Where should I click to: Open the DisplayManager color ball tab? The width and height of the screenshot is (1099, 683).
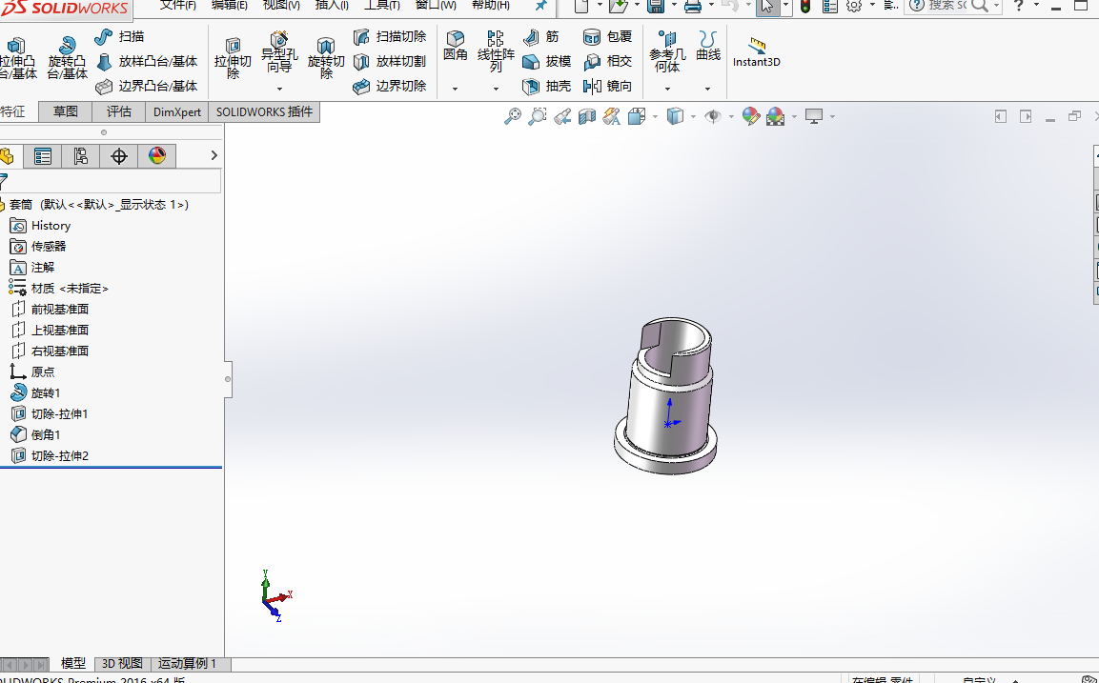[157, 156]
